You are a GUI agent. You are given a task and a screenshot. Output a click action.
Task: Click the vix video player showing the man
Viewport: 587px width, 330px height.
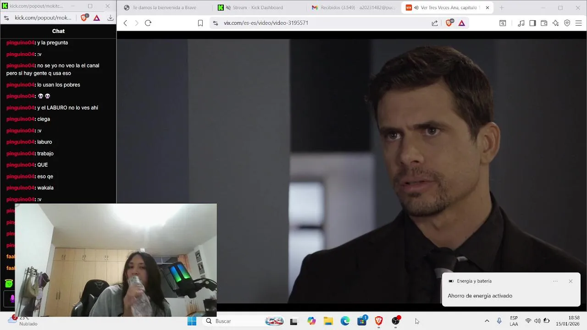352,170
